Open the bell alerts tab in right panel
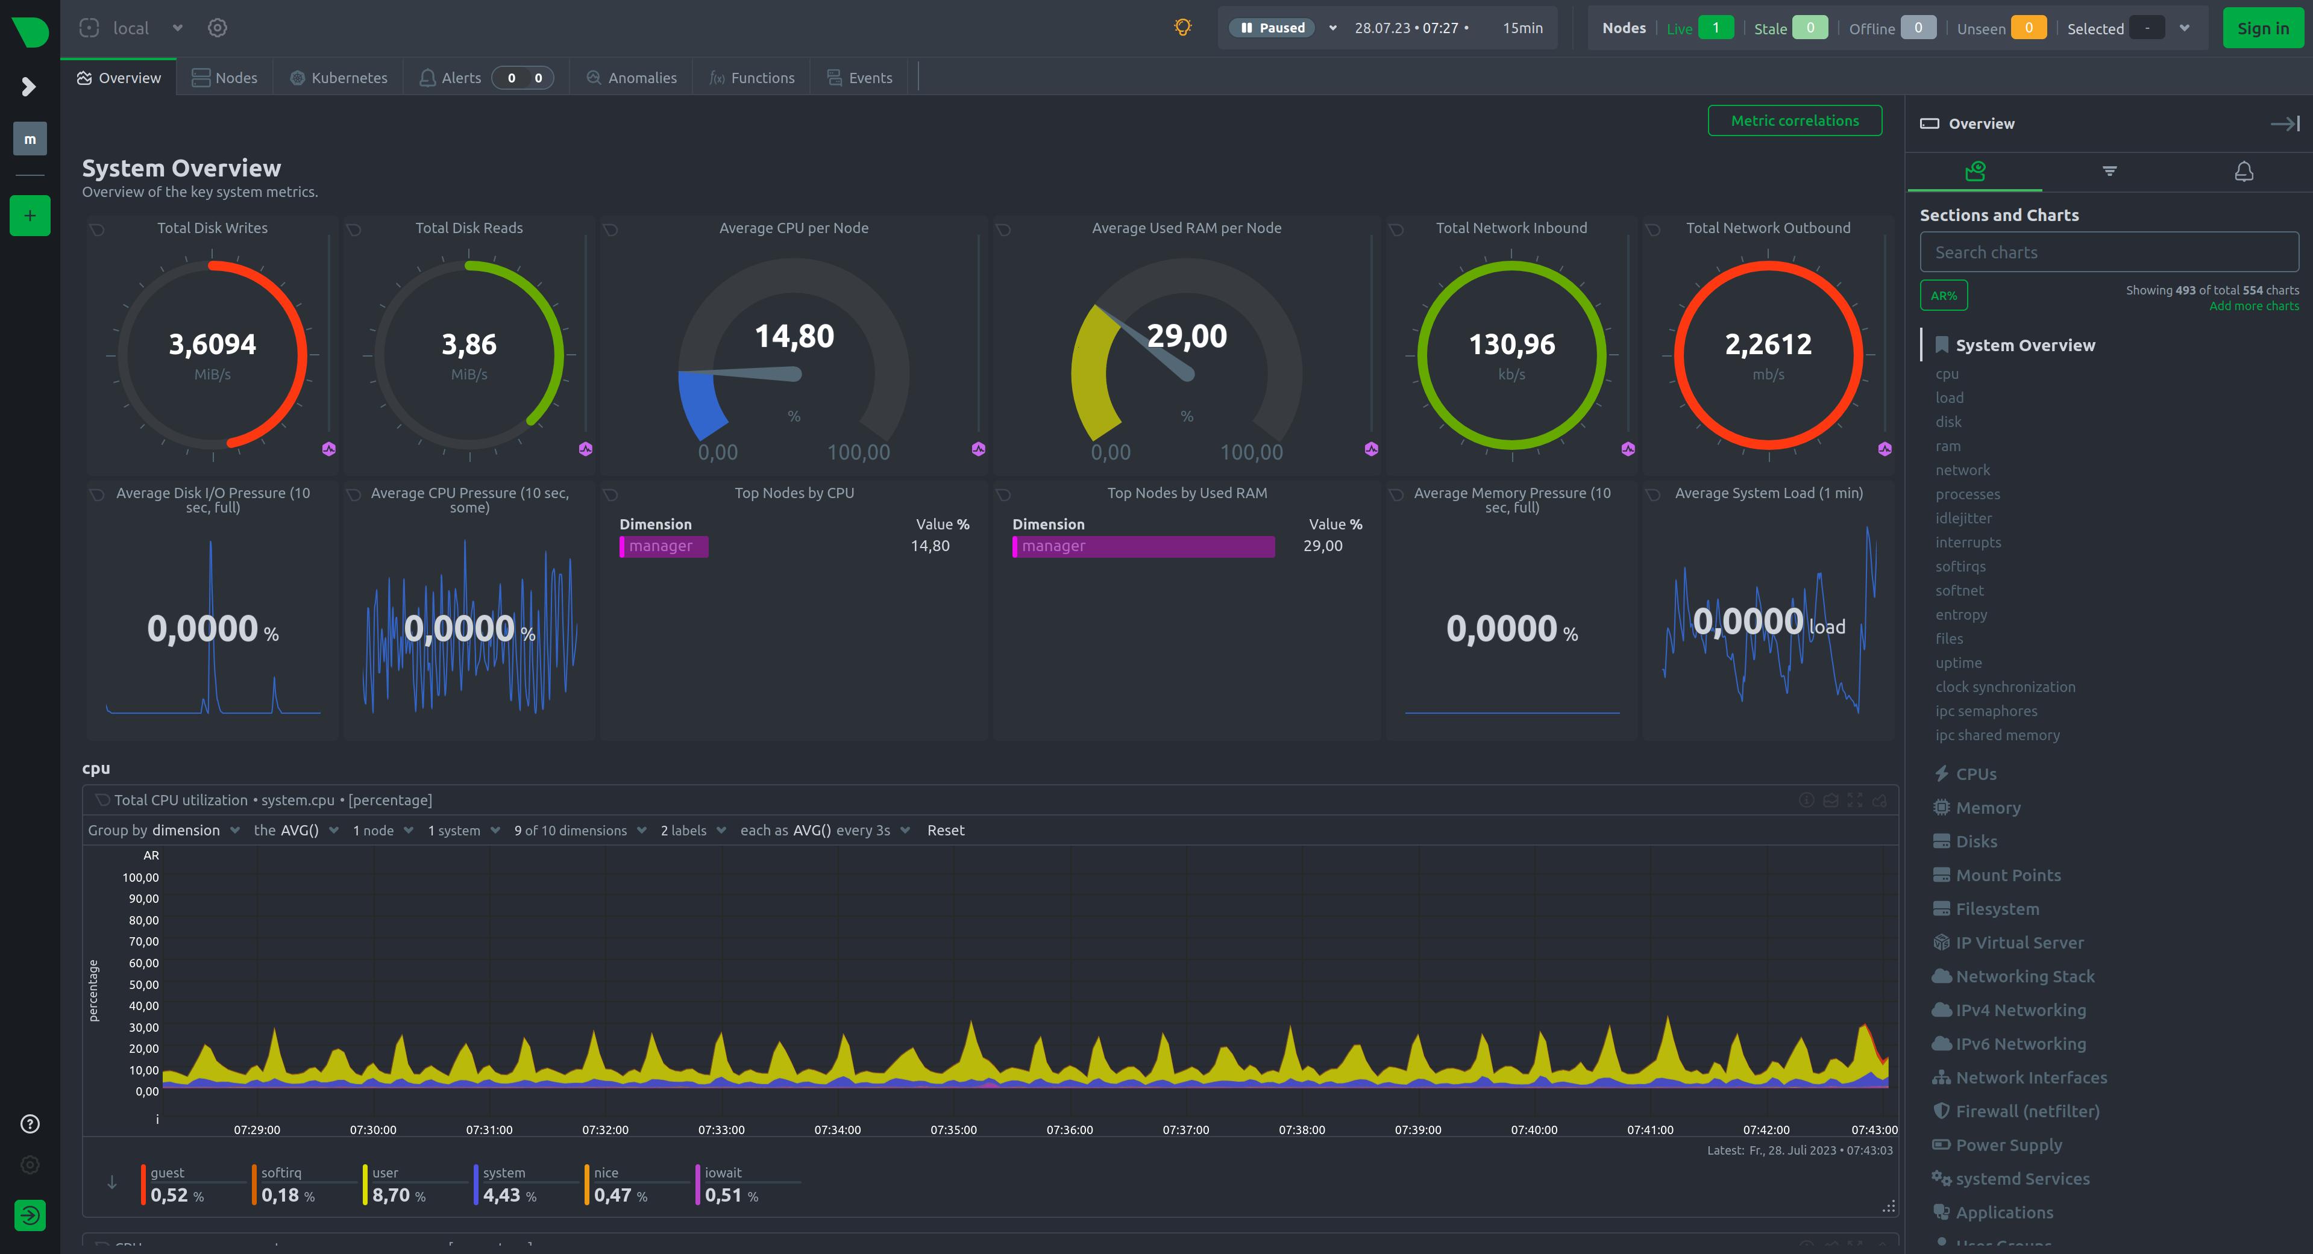This screenshot has width=2313, height=1254. pyautogui.click(x=2243, y=172)
